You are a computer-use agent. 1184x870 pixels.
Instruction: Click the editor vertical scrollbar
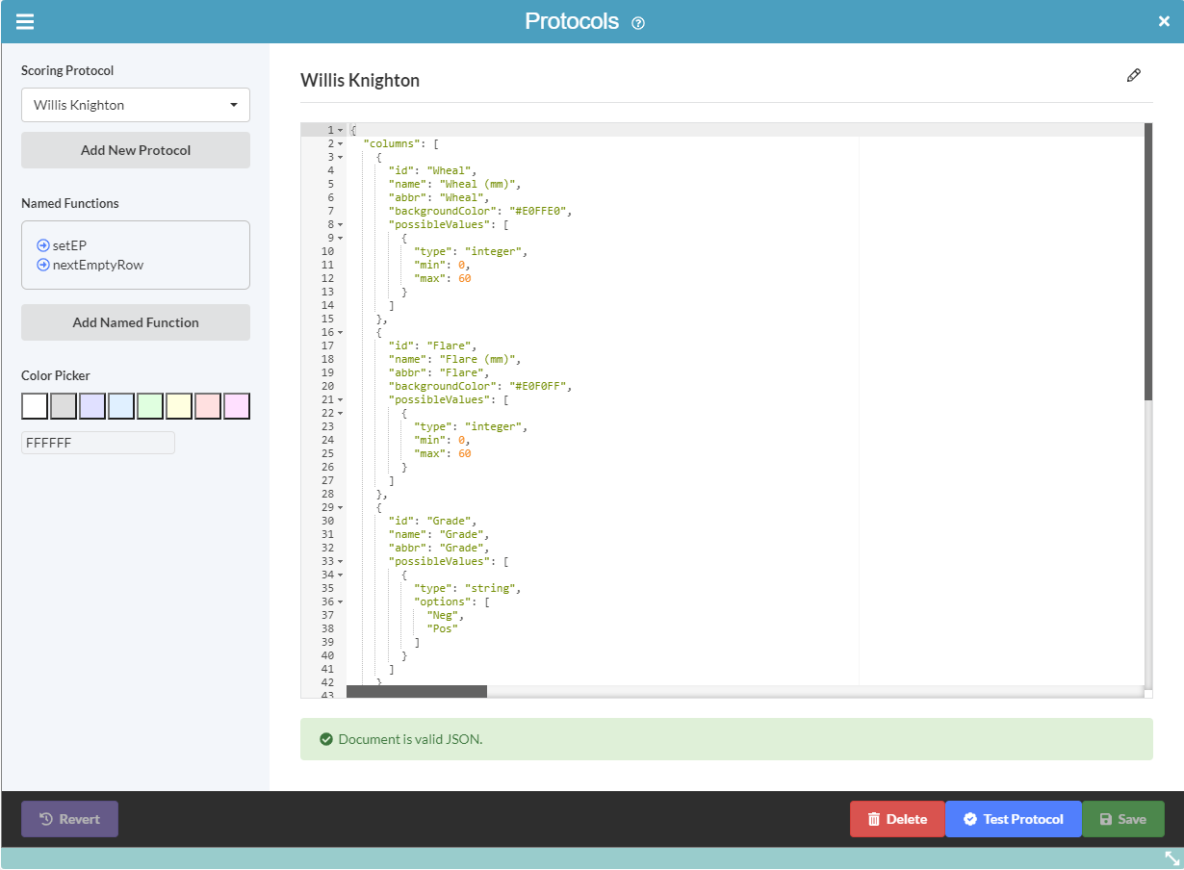pos(1148,262)
